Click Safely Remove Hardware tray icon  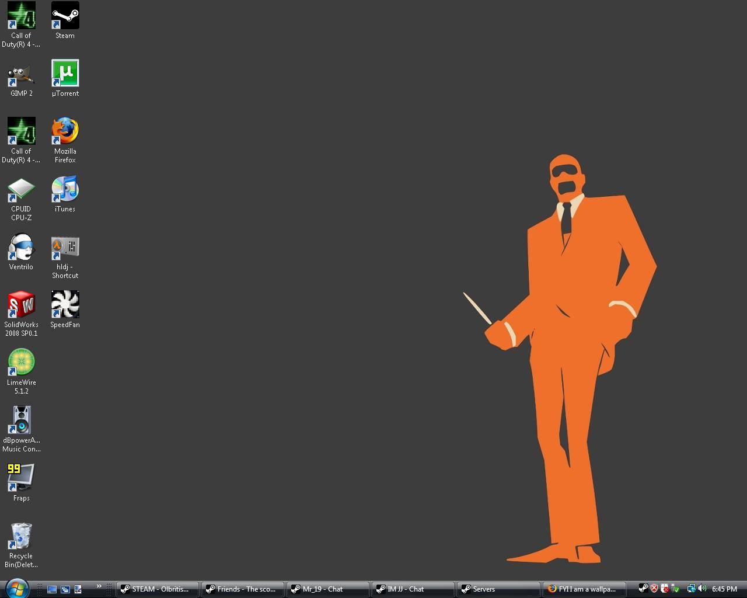675,589
